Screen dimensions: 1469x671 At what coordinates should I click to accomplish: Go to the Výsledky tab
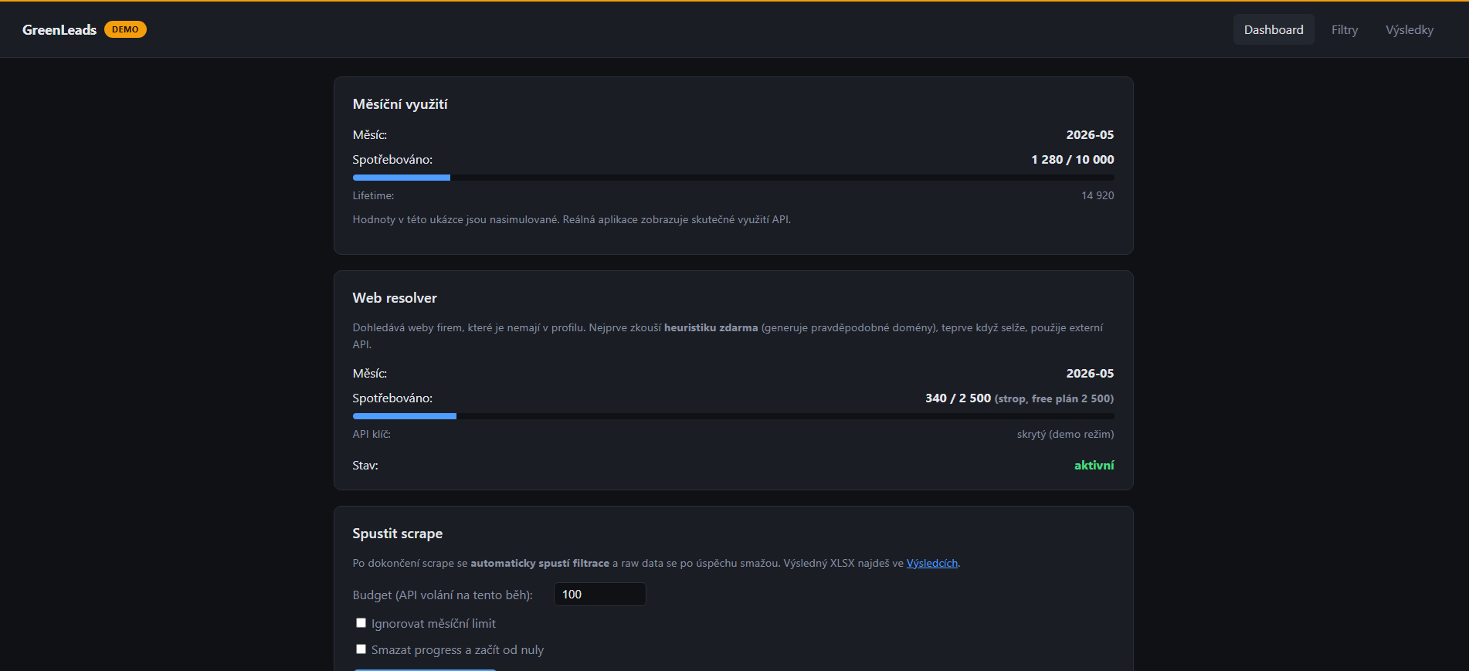1409,29
